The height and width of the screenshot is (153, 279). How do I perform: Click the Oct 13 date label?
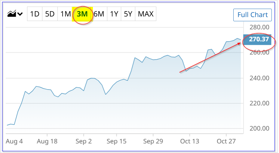[x=189, y=141]
